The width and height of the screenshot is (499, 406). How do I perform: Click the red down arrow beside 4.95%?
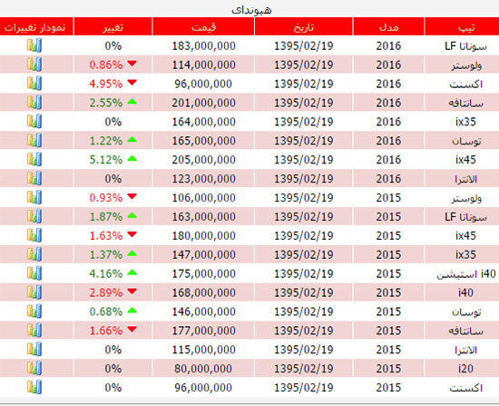coord(132,83)
